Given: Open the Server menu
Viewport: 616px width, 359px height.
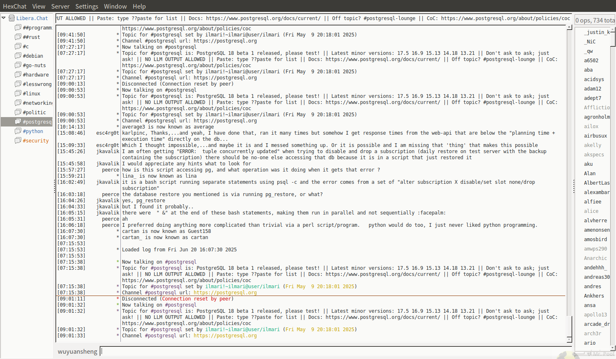Looking at the screenshot, I should [x=60, y=6].
